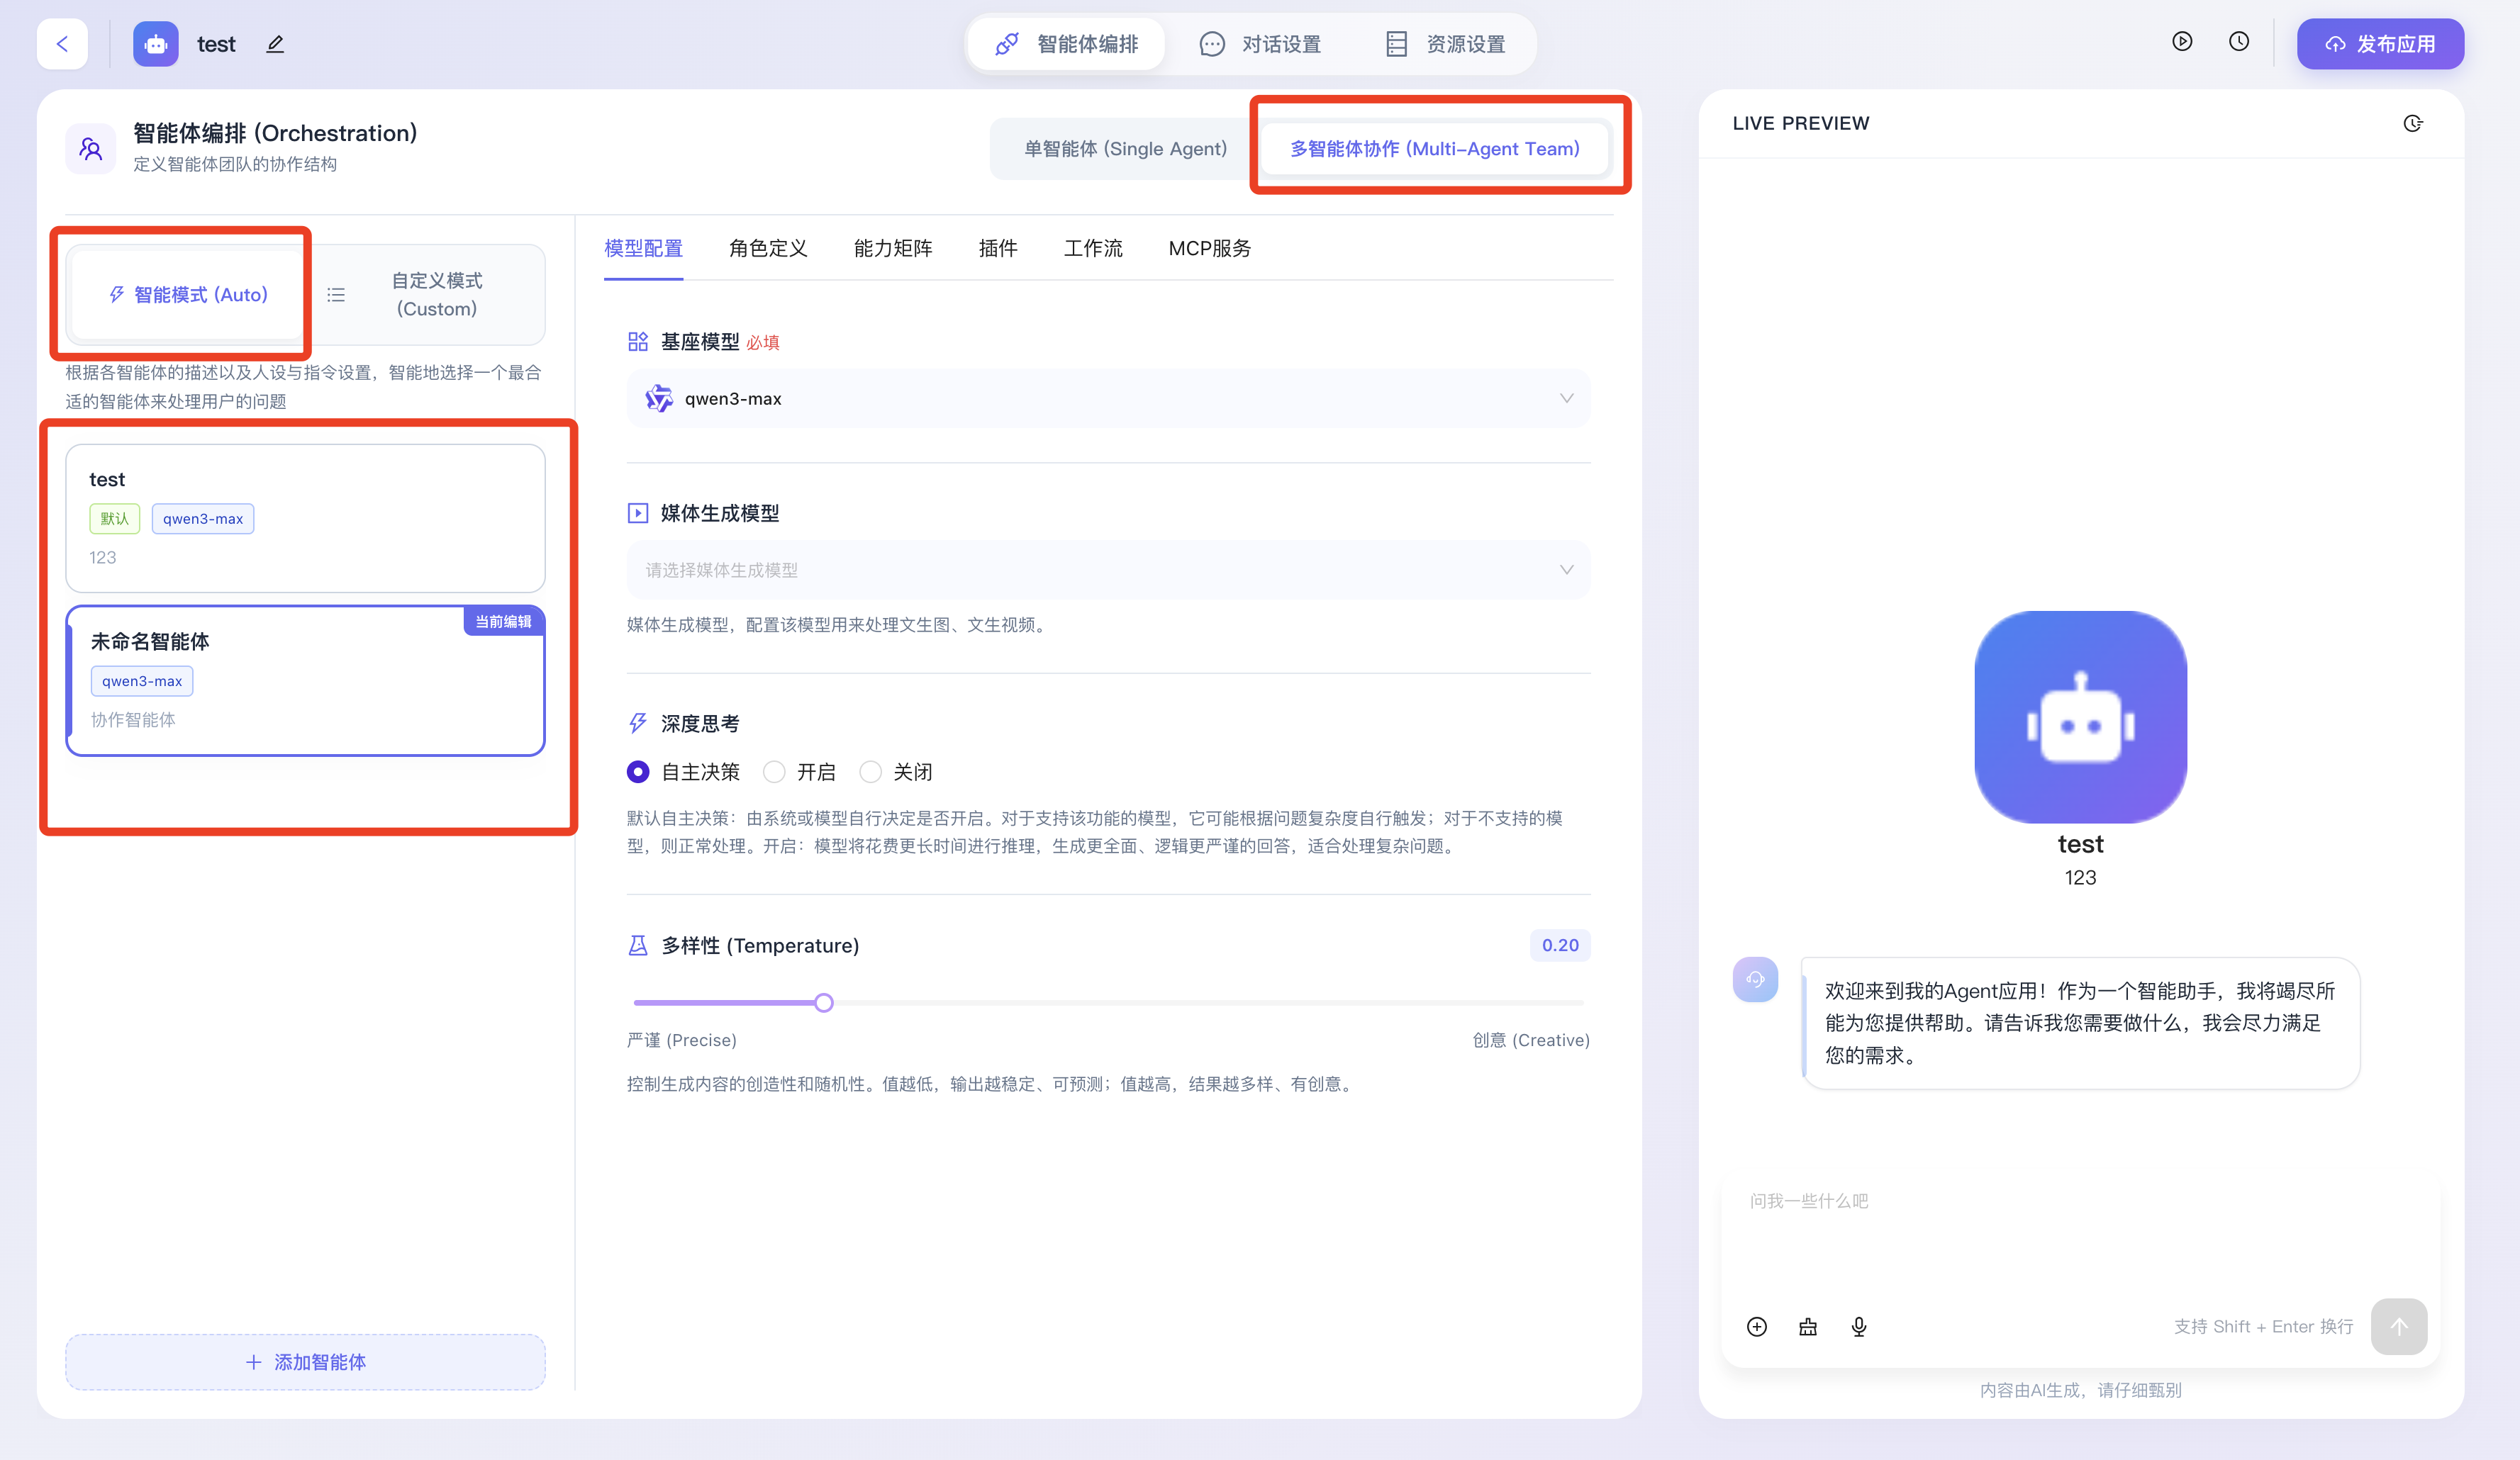Screen dimensions: 2520x1460
Task: Click the broom clear-chat icon
Action: click(x=1808, y=1326)
